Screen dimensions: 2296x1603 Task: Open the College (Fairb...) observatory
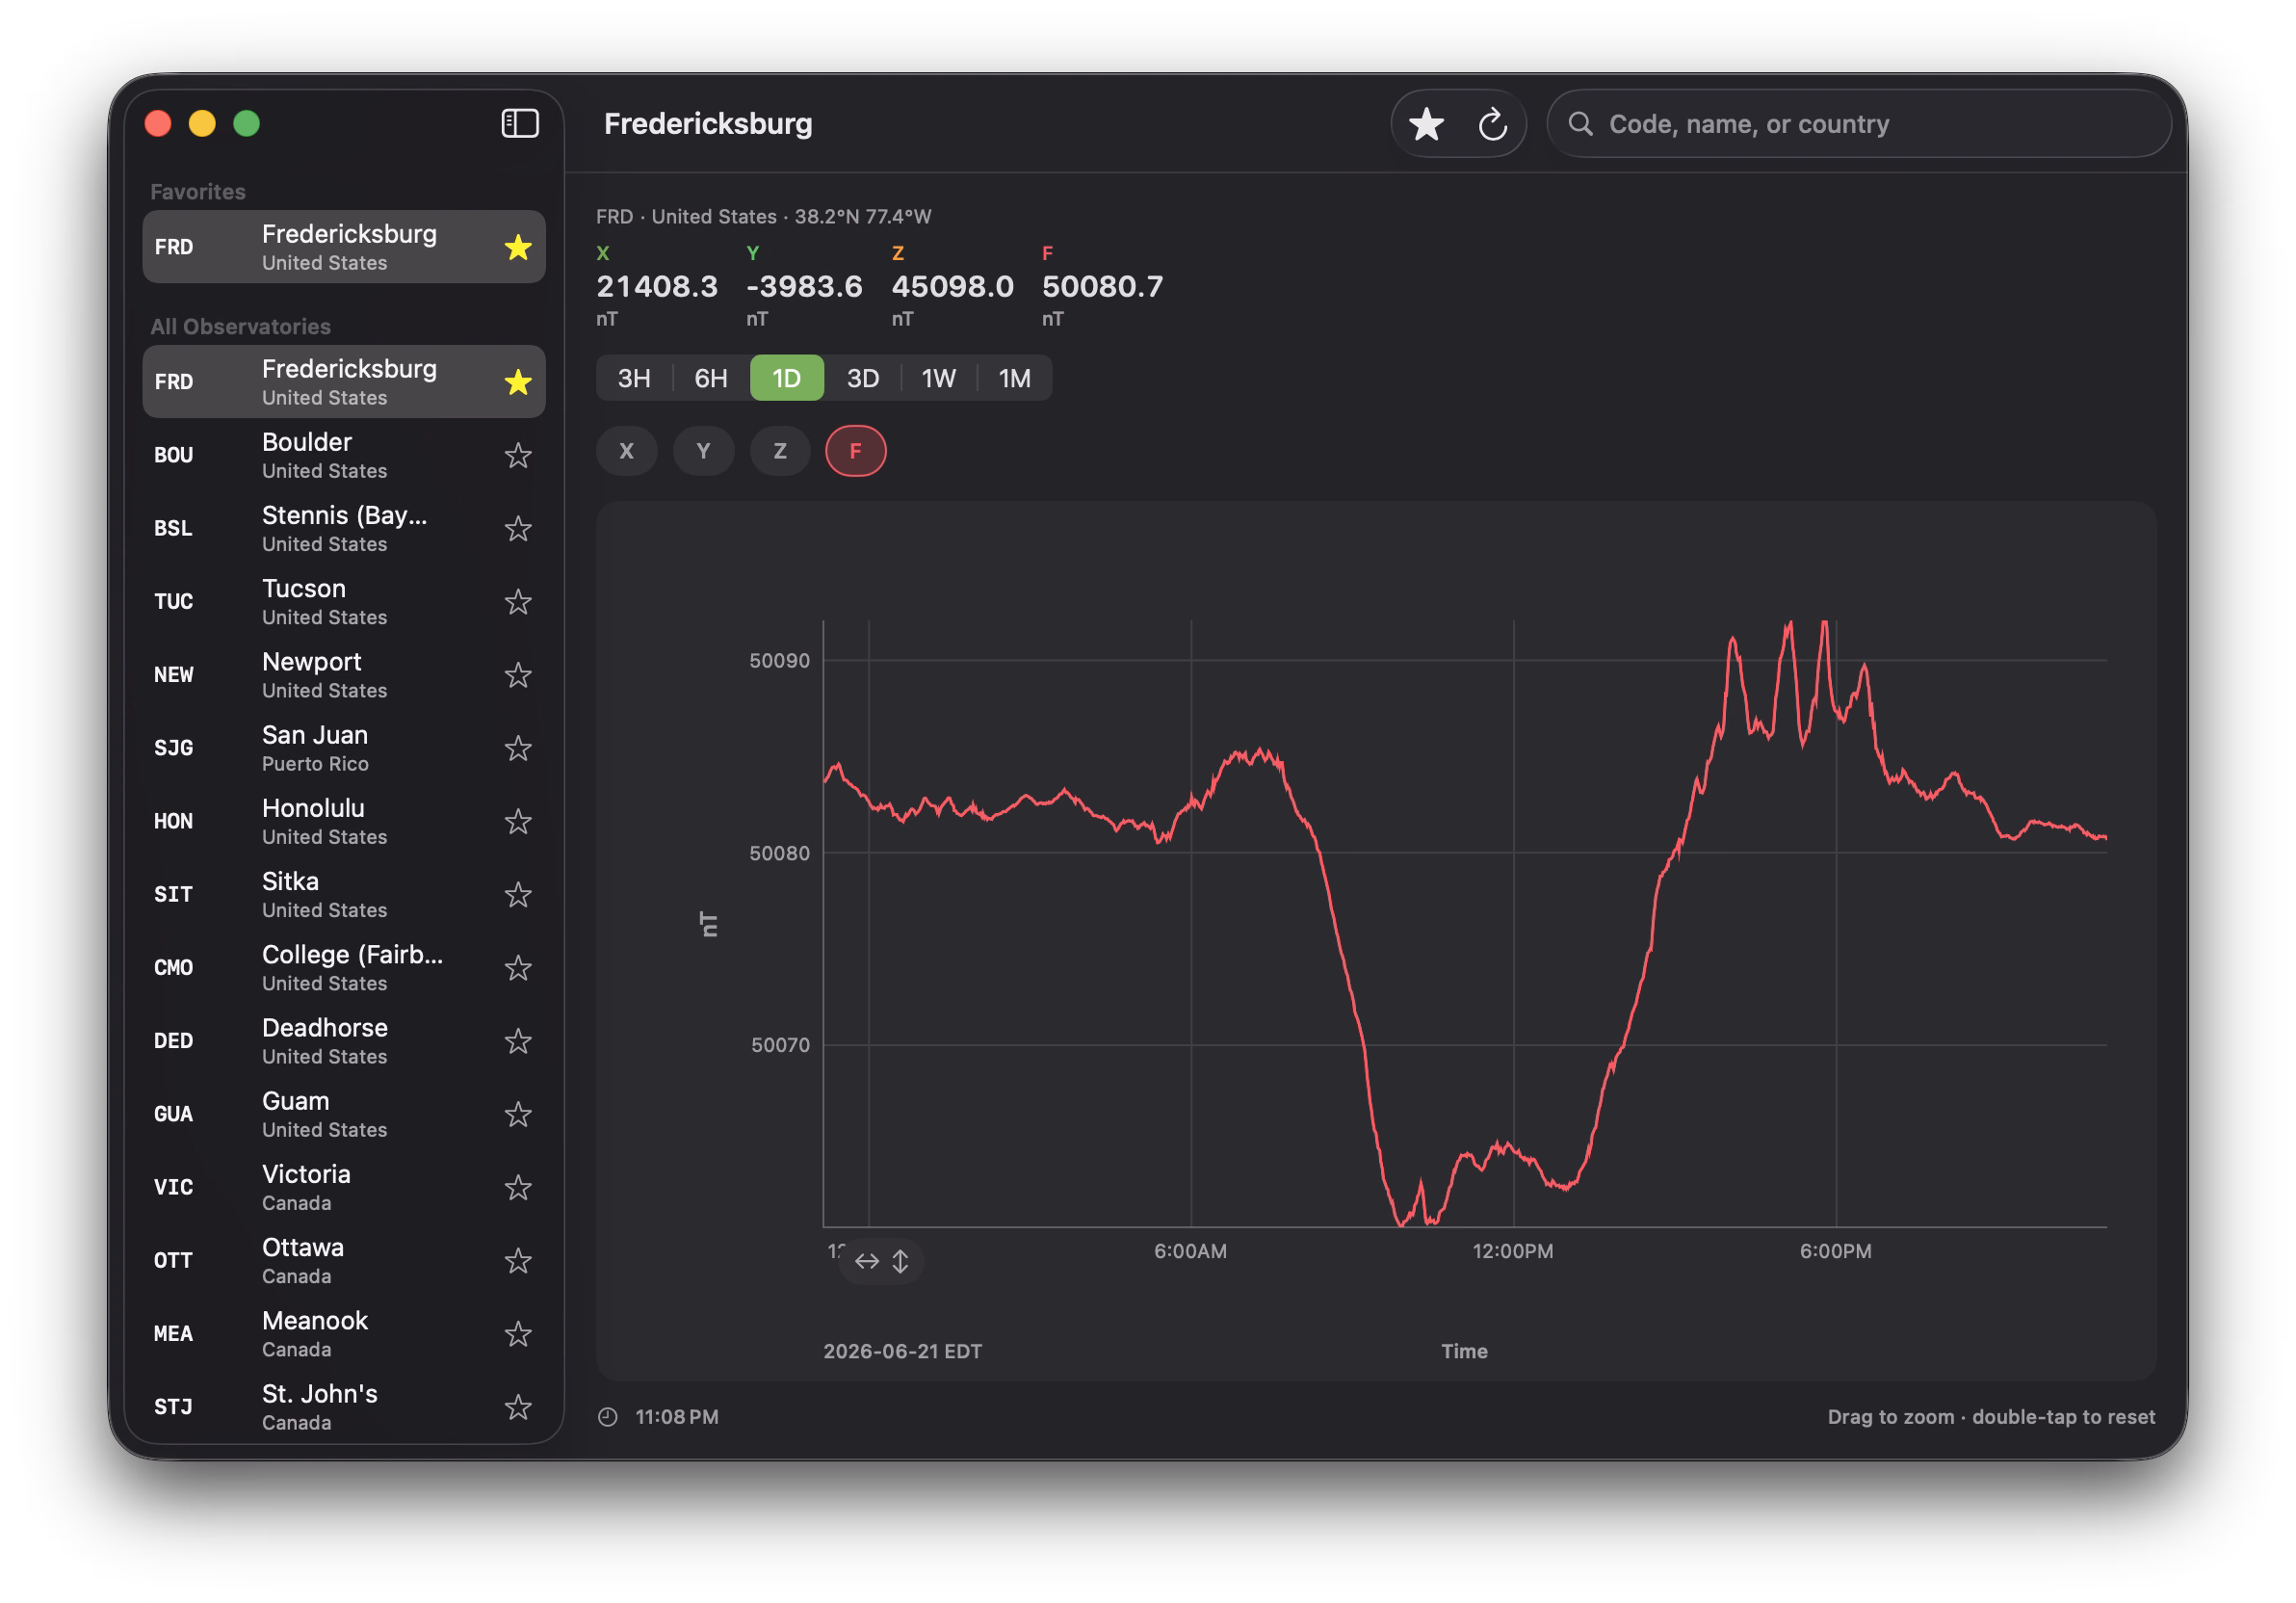coord(344,968)
